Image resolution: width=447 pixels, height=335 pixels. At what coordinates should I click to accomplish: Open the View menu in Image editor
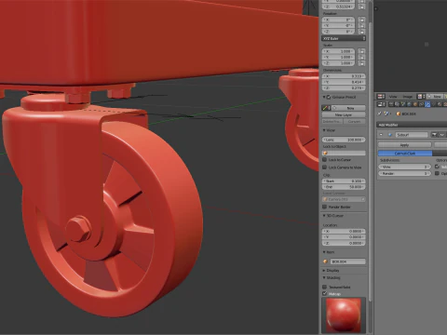(393, 97)
